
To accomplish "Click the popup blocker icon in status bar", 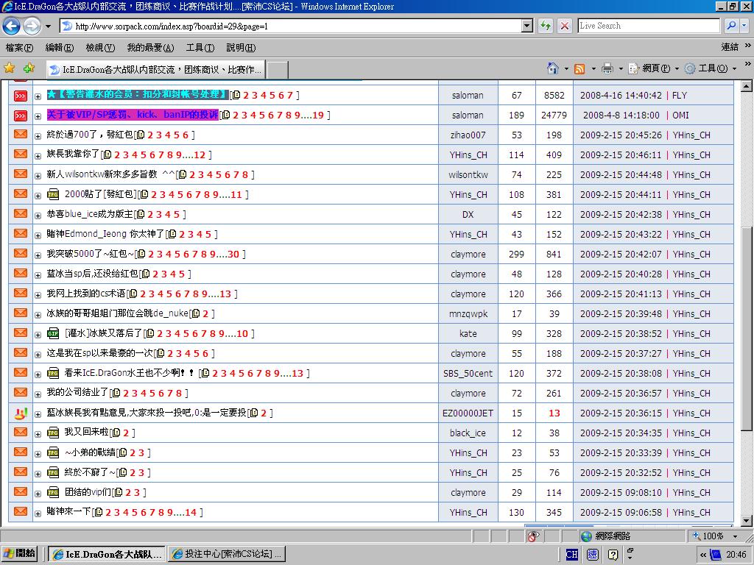I will pyautogui.click(x=533, y=536).
